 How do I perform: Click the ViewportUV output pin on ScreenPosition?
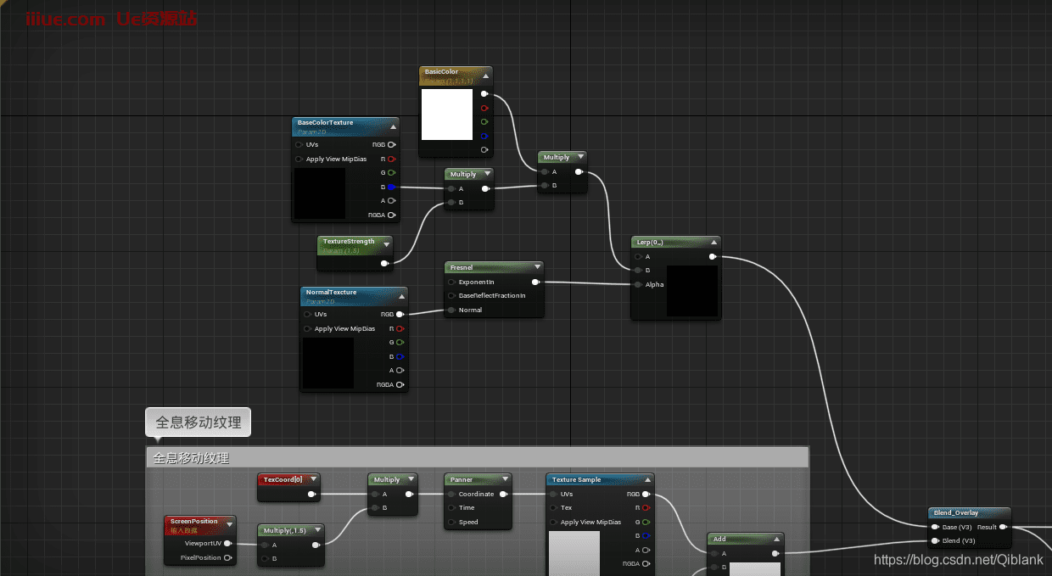pyautogui.click(x=227, y=544)
